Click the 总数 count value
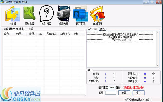The width and height of the screenshot is (163, 102). 106,74
